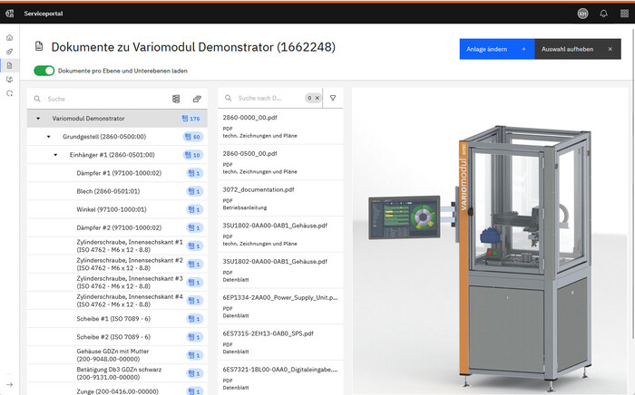The height and width of the screenshot is (395, 635).
Task: Click the document badge on Scheibe #1
Action: point(194,319)
